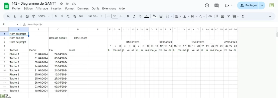Decrease decimal places
The height and width of the screenshot is (98, 278).
pos(68,16)
